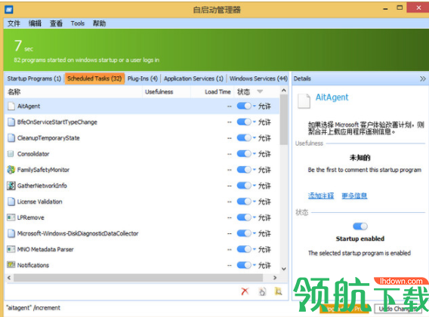This screenshot has width=429, height=317.
Task: Switch to Application Services (1) tab
Action: coord(193,78)
